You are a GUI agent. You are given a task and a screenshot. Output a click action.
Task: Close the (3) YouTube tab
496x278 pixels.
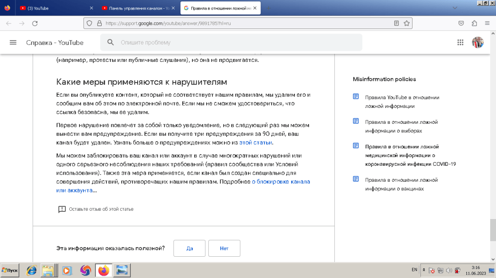[x=92, y=8]
